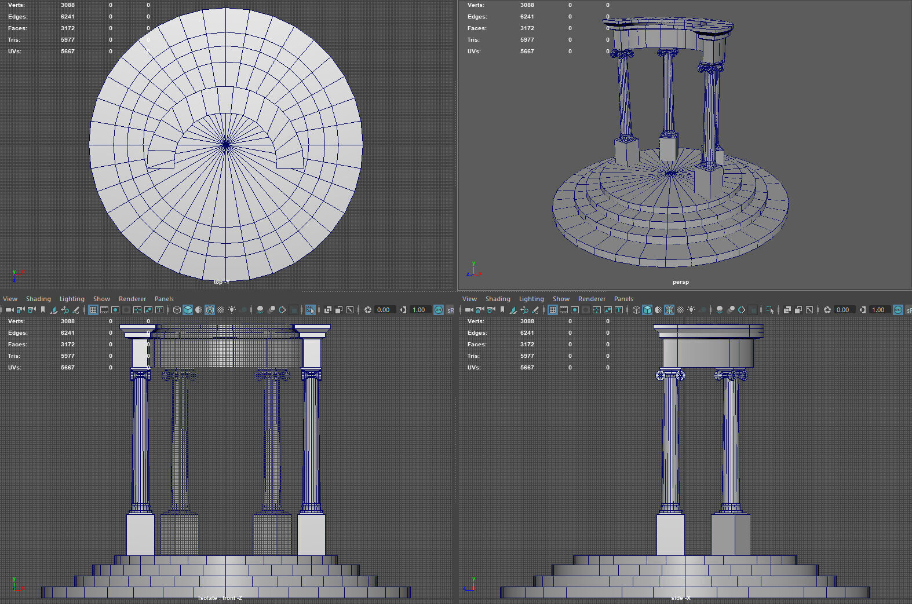Click X-Ray Active Components in front panel toolbar
The image size is (912, 604).
[339, 310]
